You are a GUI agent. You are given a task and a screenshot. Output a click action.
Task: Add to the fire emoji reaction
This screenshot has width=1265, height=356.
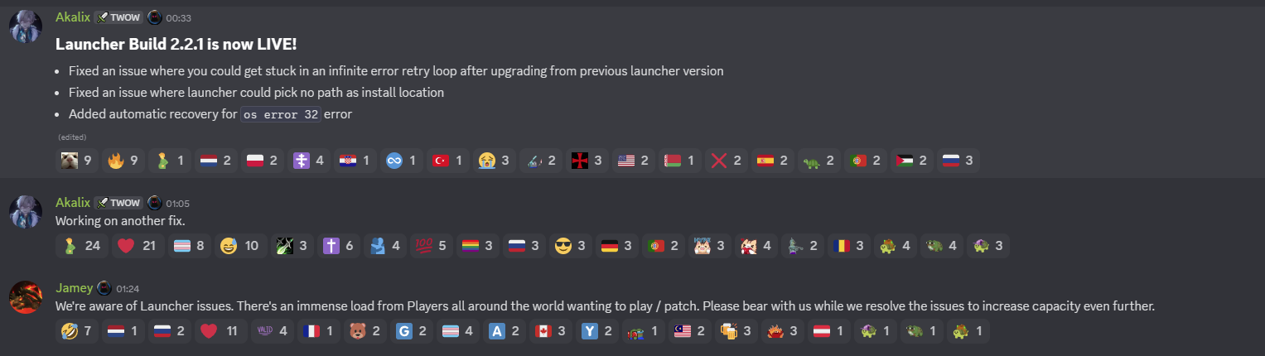125,161
